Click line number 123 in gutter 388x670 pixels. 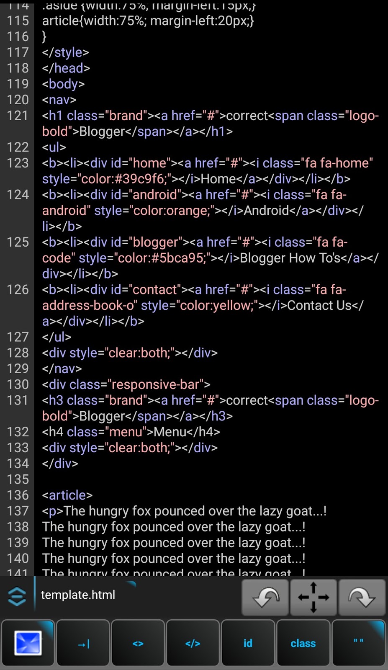coord(18,163)
